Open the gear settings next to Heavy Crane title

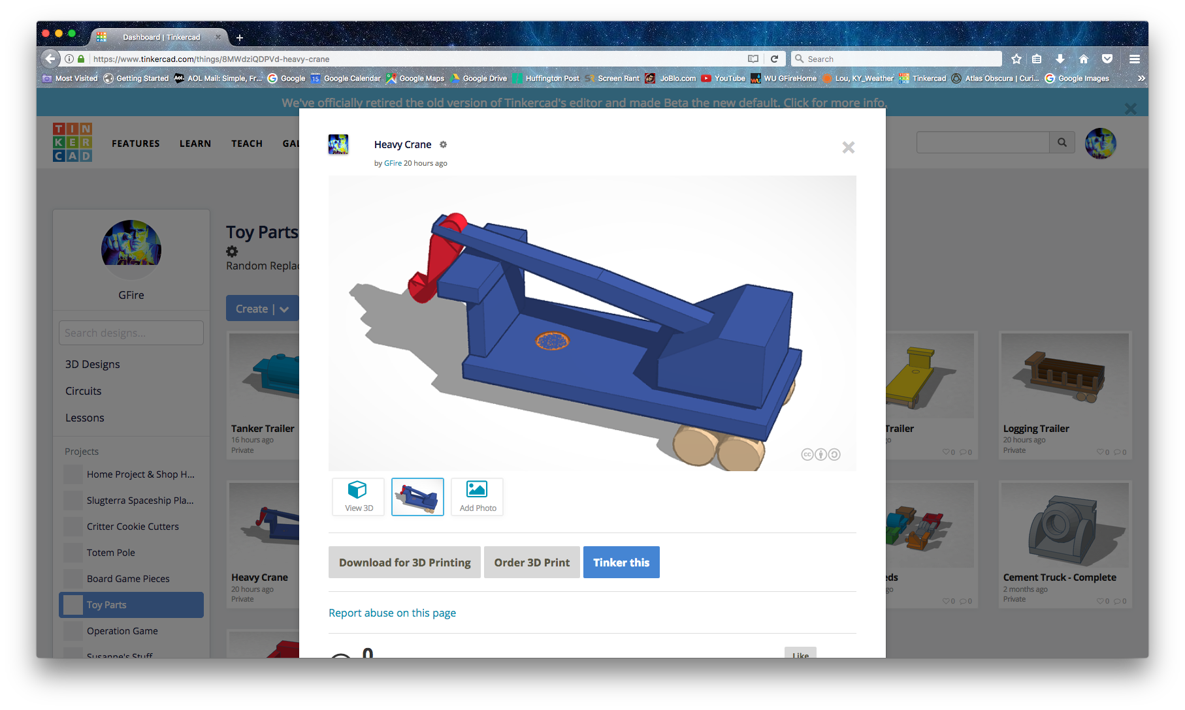click(x=444, y=144)
